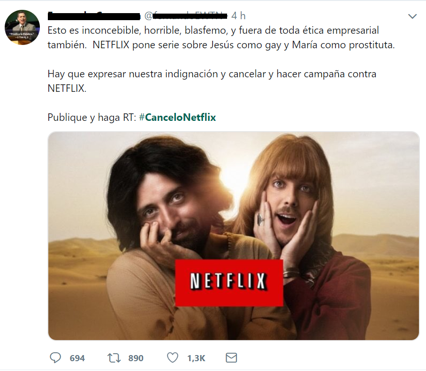Open the tweet options chevron menu
The width and height of the screenshot is (426, 371).
412,16
